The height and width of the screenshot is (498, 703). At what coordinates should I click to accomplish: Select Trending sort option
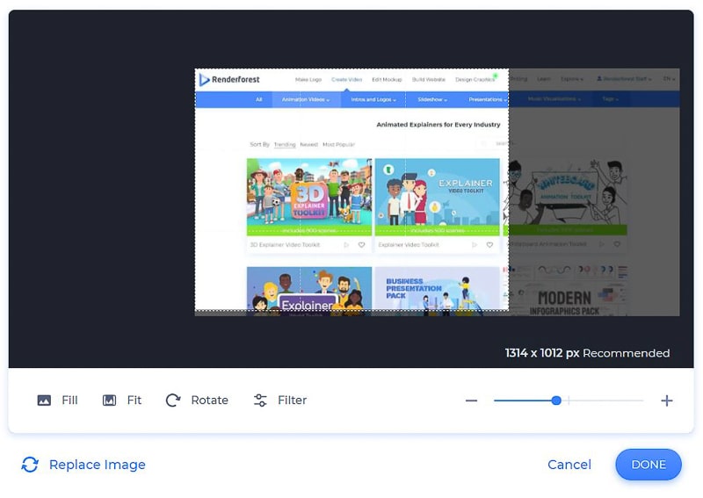(285, 145)
